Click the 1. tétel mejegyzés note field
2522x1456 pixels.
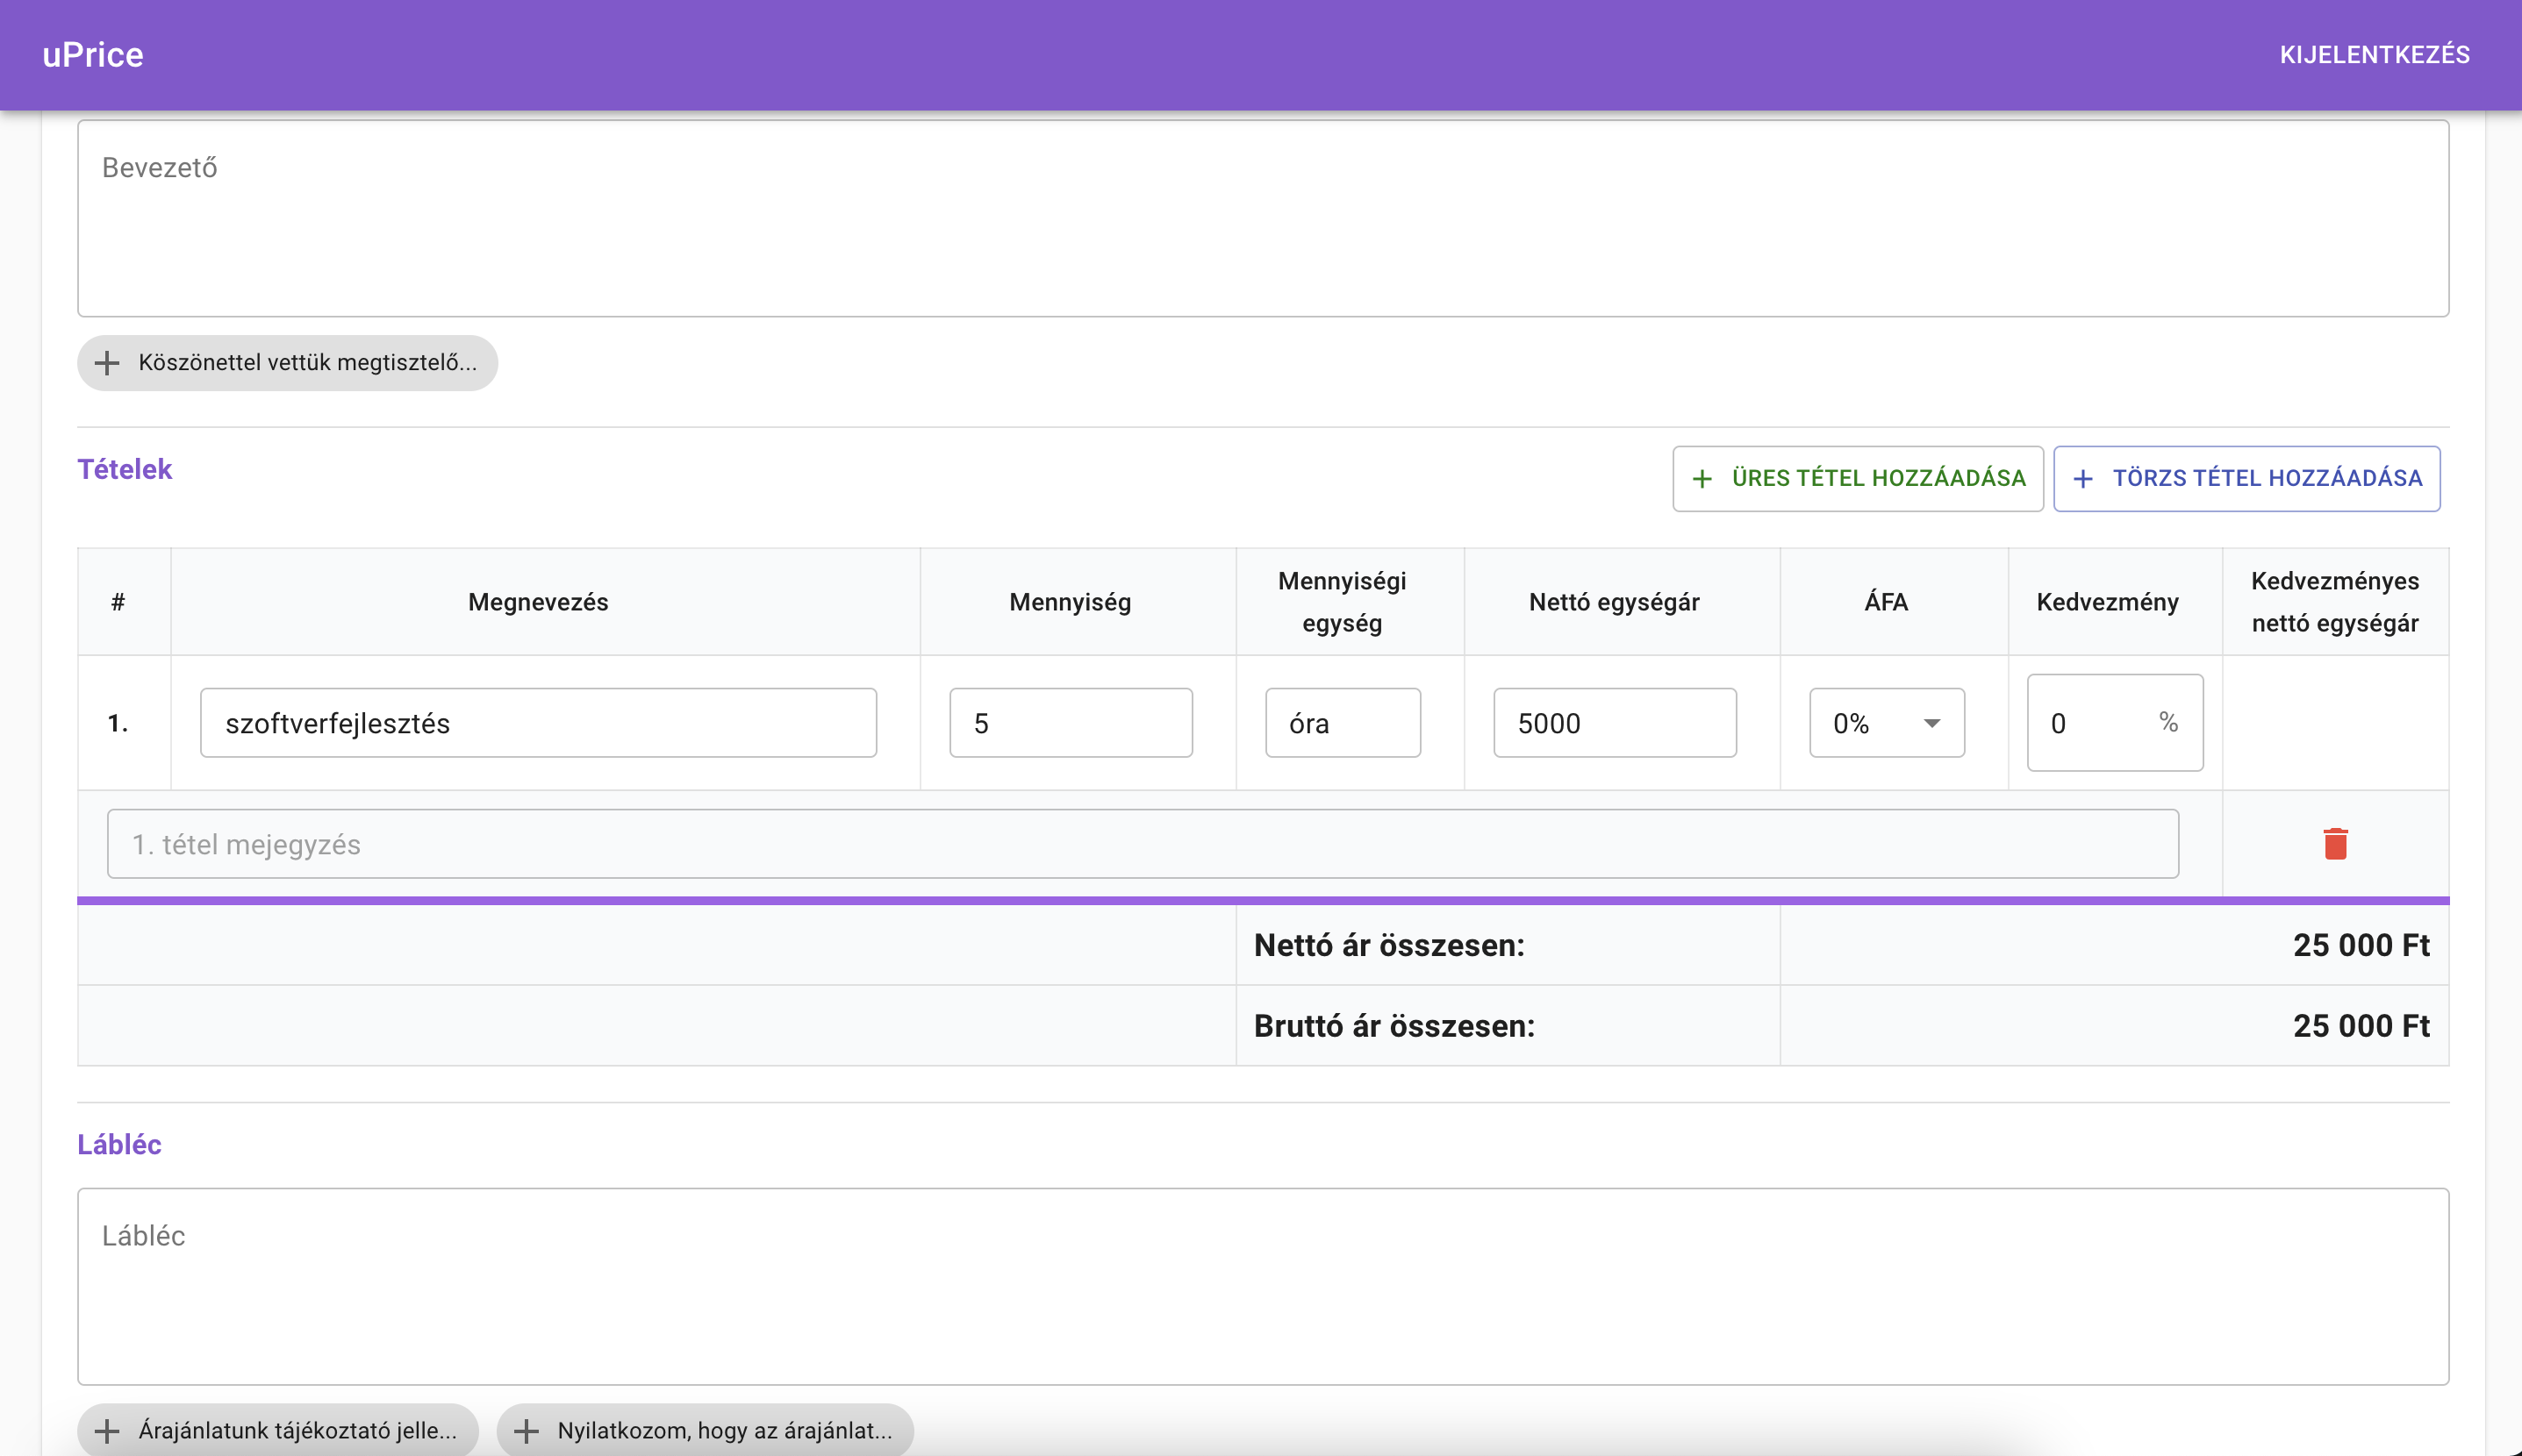(x=1143, y=844)
